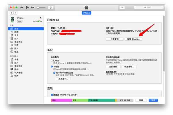Click the fast-forward playback button
The height and width of the screenshot is (115, 173).
coord(33,7)
